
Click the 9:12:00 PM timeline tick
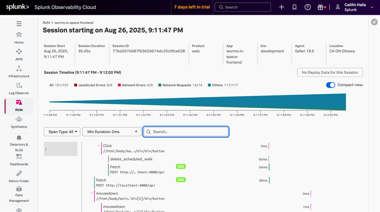(331, 115)
